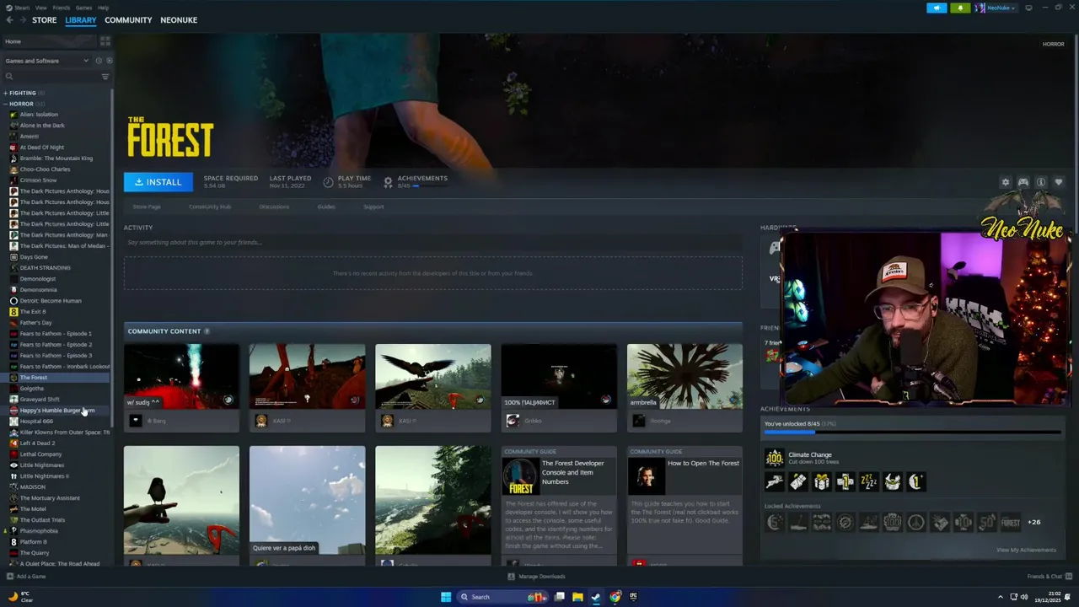Open the Community Hub link
The image size is (1079, 607).
point(210,207)
